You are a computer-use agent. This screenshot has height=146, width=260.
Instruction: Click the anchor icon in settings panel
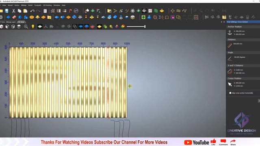(230, 32)
